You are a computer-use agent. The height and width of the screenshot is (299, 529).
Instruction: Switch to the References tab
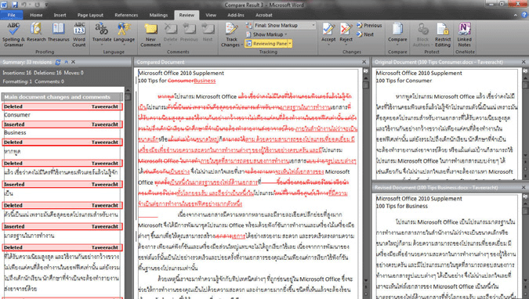pos(126,15)
